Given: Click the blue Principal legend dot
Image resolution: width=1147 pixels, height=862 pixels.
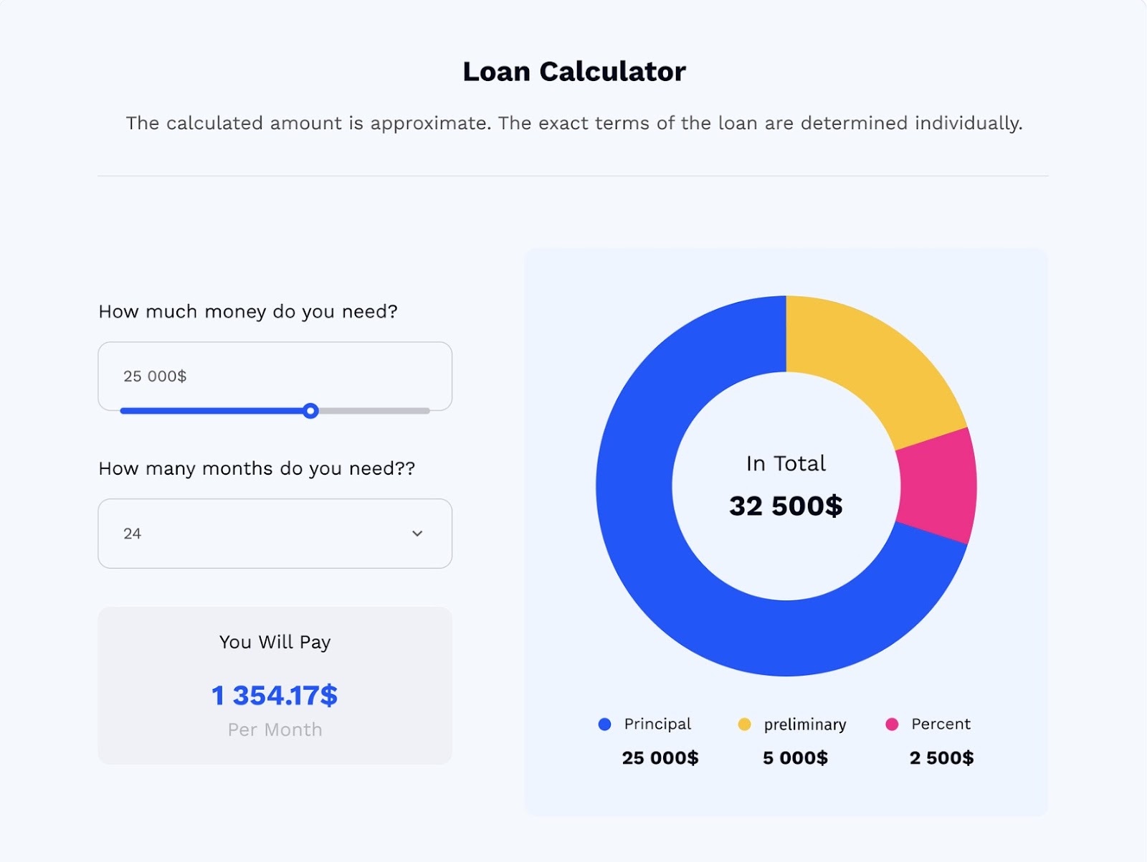Looking at the screenshot, I should 604,724.
